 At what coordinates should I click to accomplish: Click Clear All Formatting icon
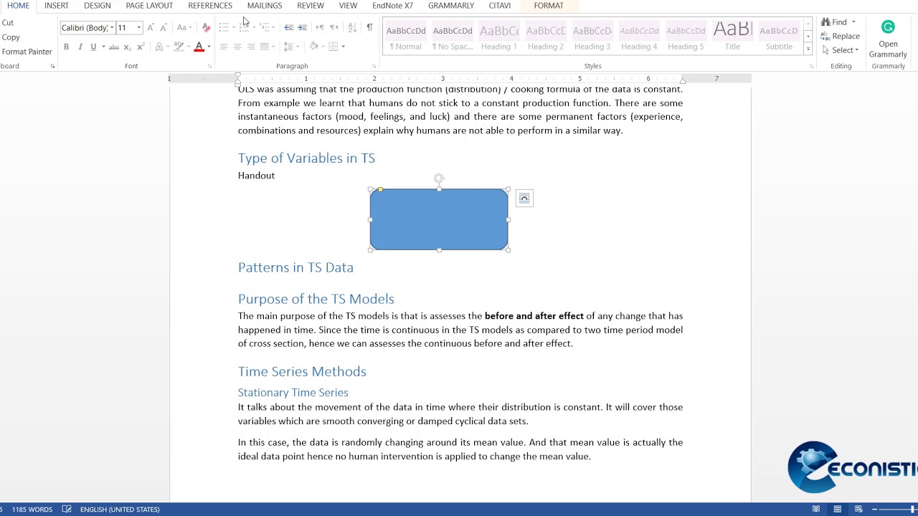tap(207, 27)
